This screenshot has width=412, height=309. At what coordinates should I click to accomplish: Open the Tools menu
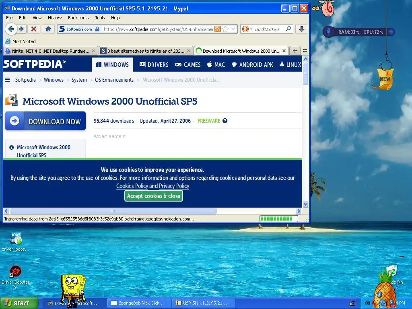pos(100,18)
